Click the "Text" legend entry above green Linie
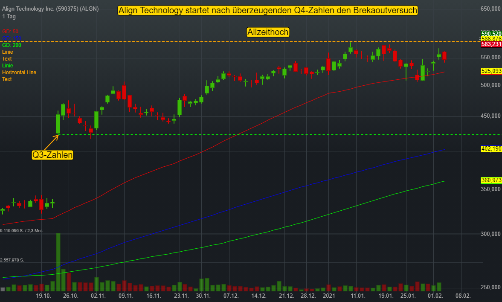The image size is (502, 302). tap(7, 59)
